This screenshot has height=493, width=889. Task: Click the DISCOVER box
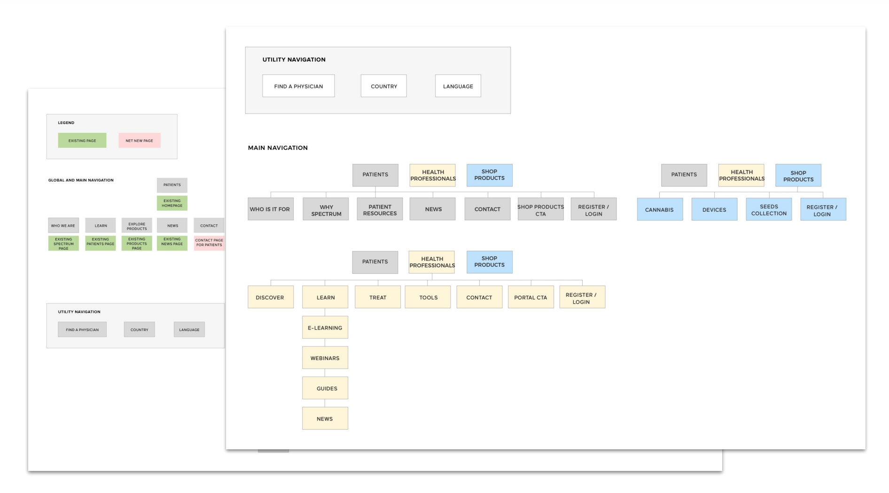(271, 297)
